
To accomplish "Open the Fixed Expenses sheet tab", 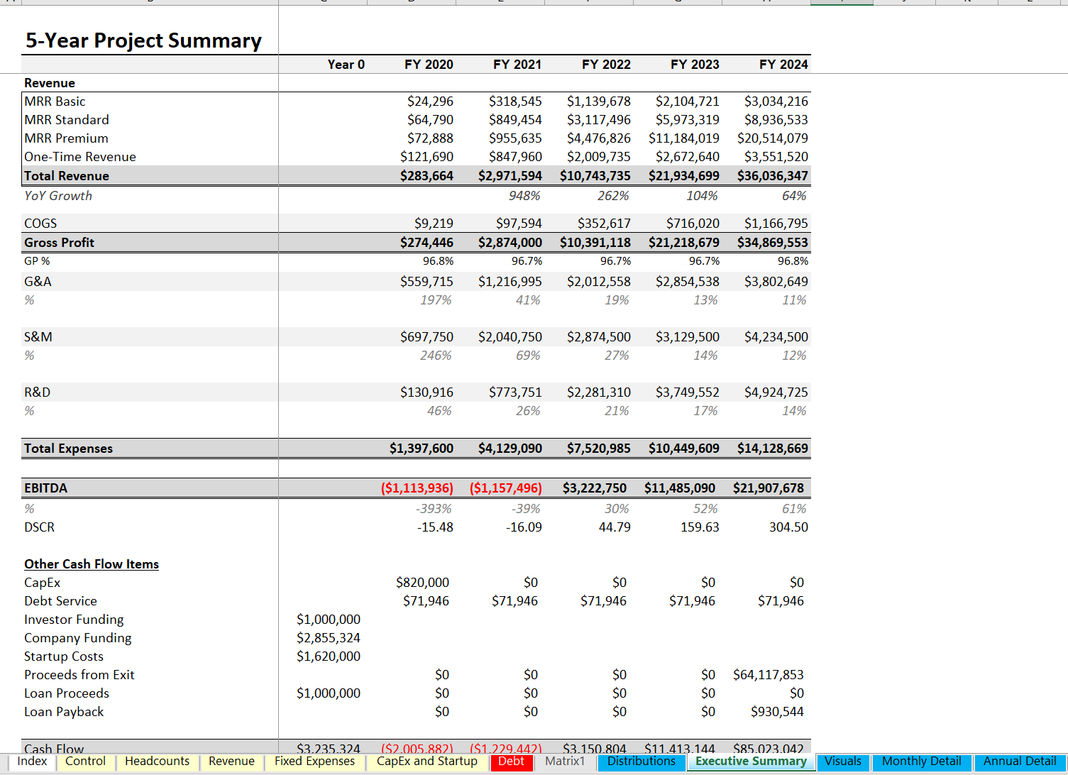I will pos(314,762).
